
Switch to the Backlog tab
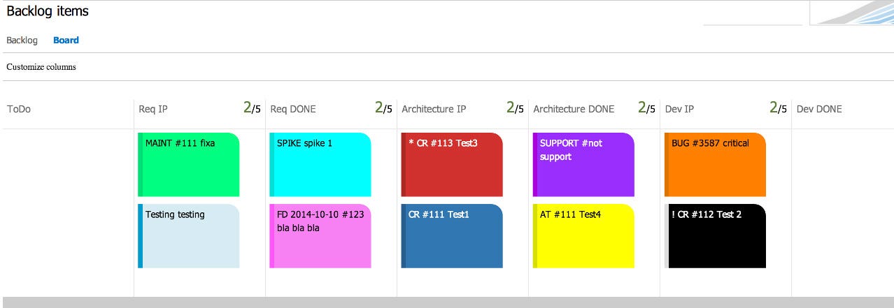pyautogui.click(x=22, y=41)
